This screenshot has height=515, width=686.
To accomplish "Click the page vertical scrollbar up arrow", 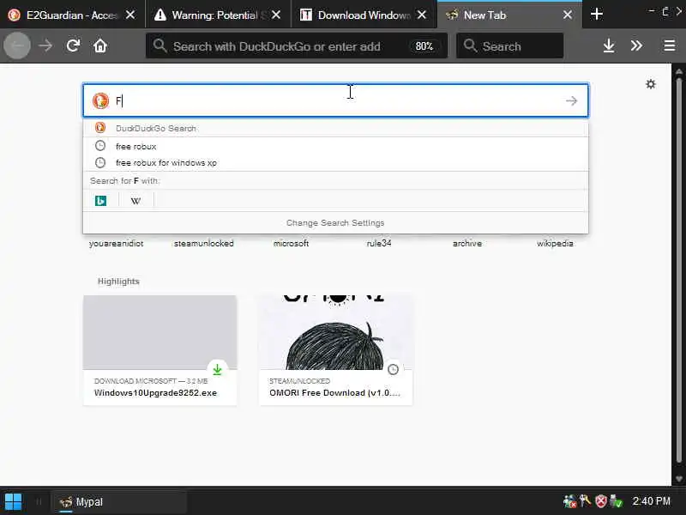I will 679,71.
